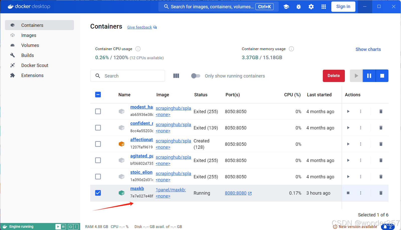Click the Give feedback link

click(142, 27)
